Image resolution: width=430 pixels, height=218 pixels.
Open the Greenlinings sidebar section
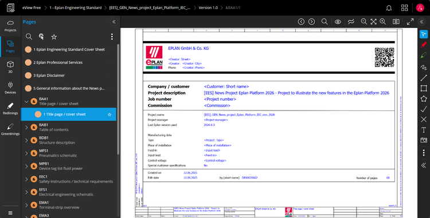10,129
